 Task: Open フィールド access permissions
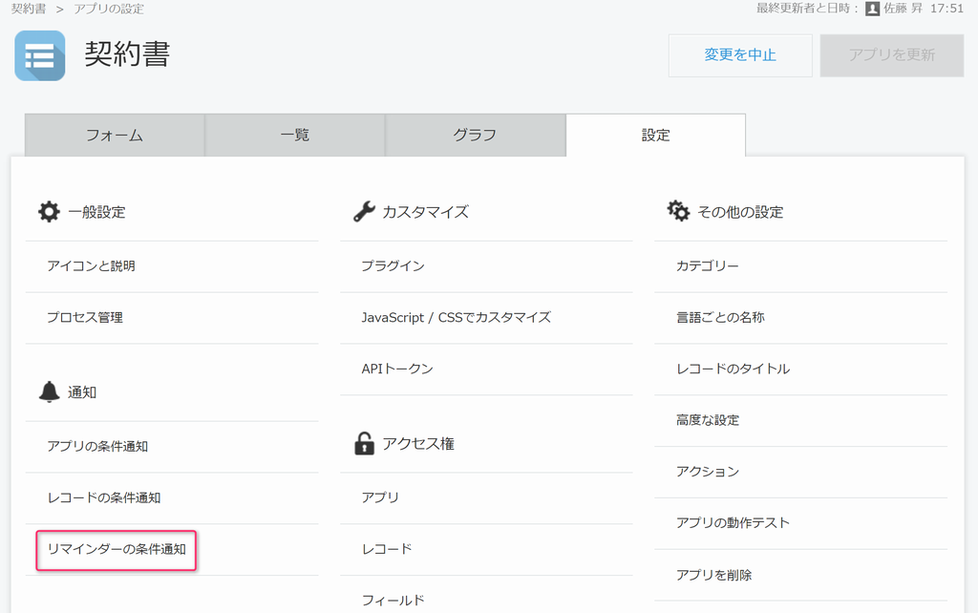393,600
